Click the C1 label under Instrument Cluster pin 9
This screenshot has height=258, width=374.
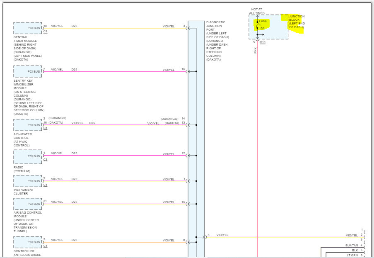(x=45, y=185)
